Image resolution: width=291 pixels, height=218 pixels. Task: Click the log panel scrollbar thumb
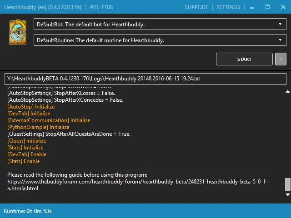287,184
